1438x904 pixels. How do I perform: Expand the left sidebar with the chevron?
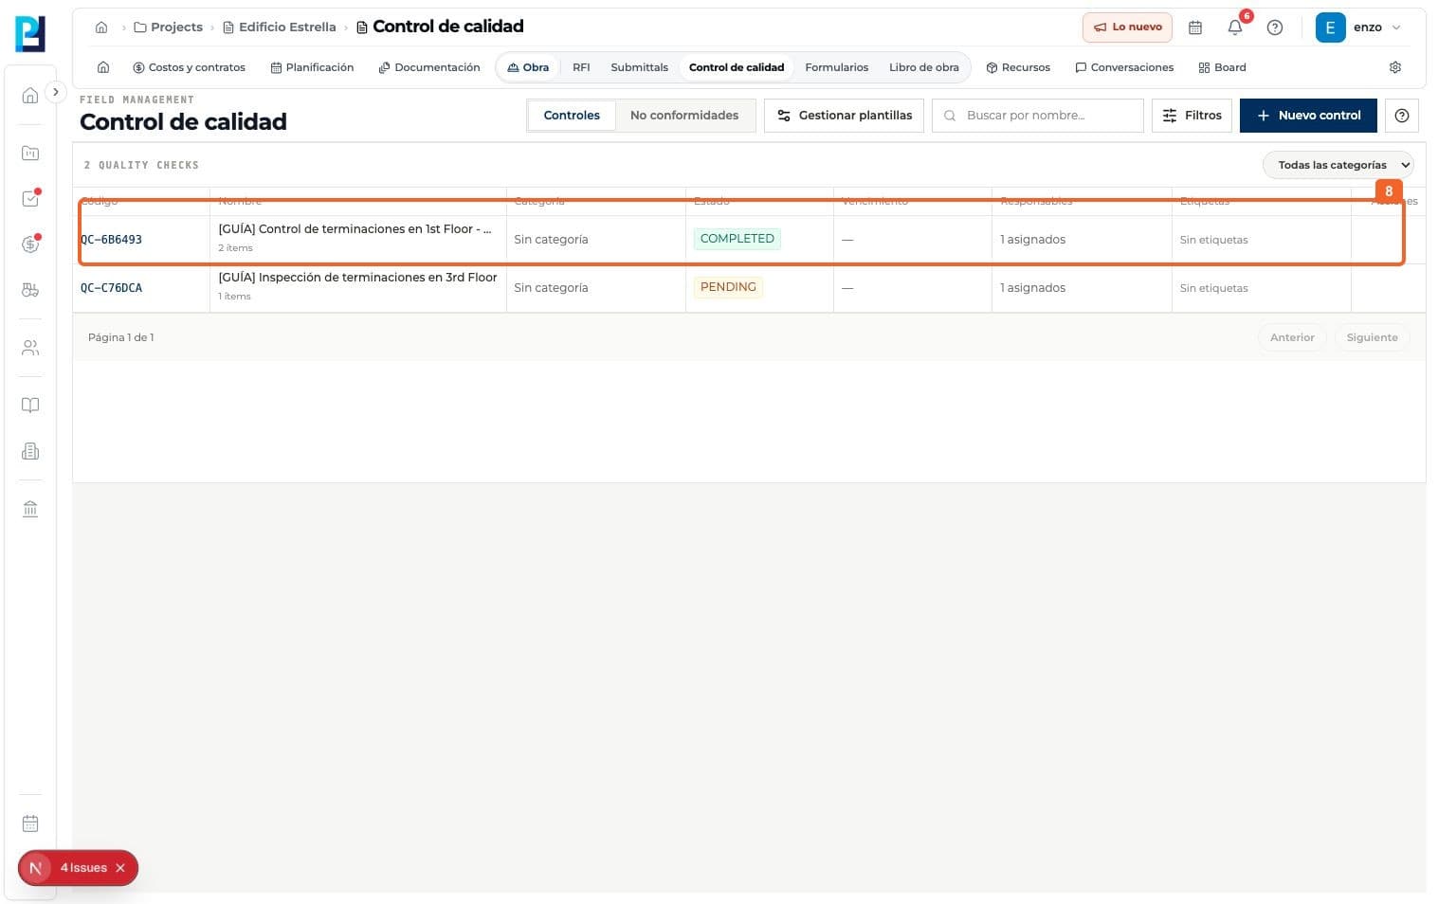coord(56,92)
